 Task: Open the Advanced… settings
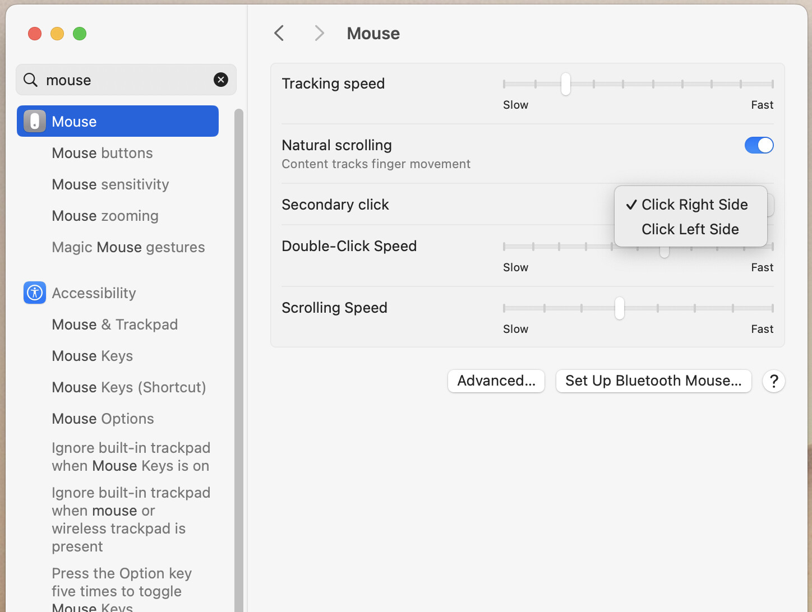pos(496,381)
